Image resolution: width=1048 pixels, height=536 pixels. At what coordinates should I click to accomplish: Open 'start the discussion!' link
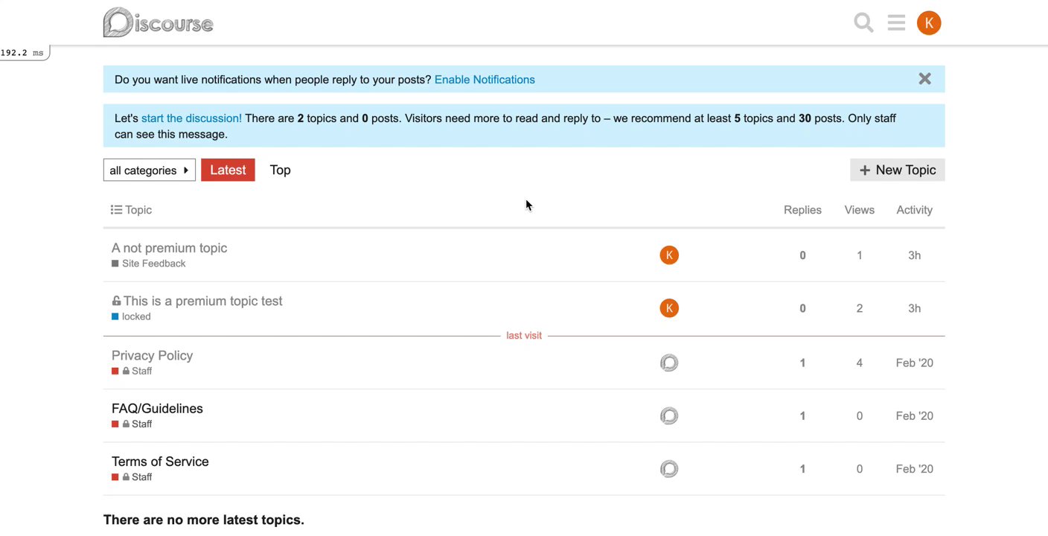click(x=191, y=118)
